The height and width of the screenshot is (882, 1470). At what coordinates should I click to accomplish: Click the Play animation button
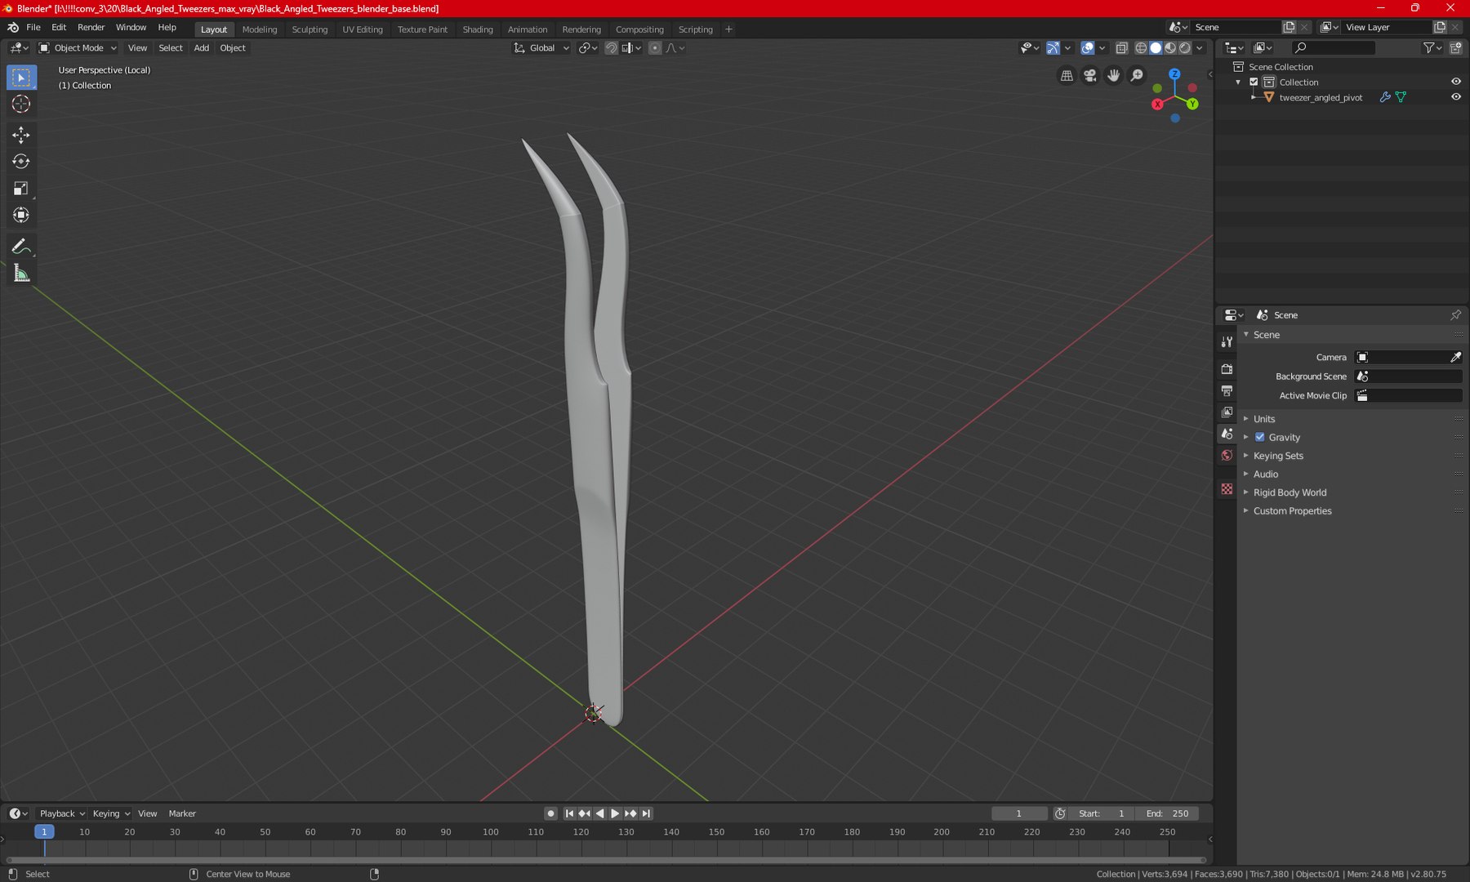point(615,813)
